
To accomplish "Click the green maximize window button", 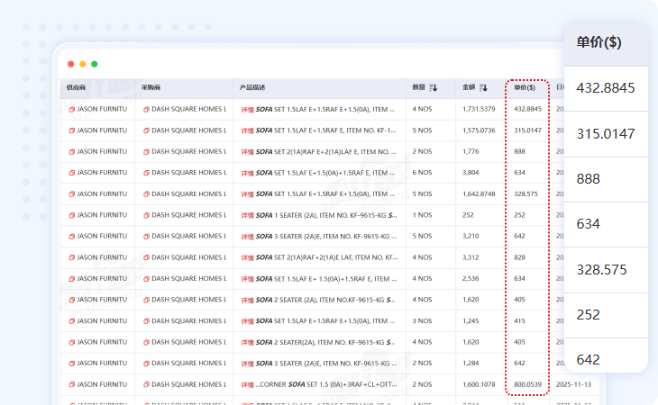I will coord(95,64).
